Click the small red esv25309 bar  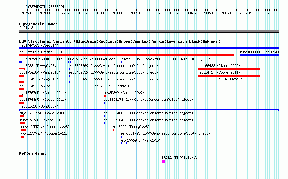tap(105, 96)
